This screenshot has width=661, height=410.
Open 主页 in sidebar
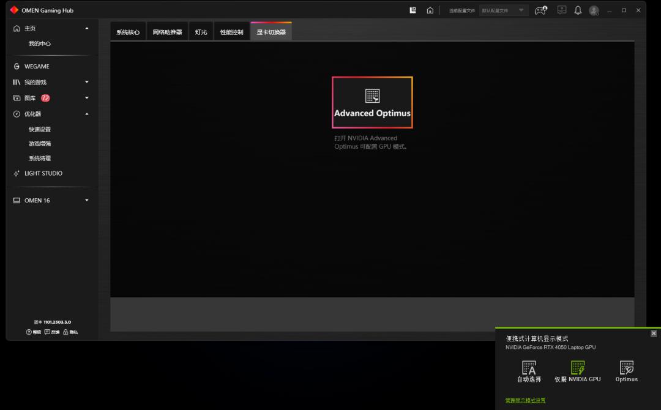pos(30,28)
